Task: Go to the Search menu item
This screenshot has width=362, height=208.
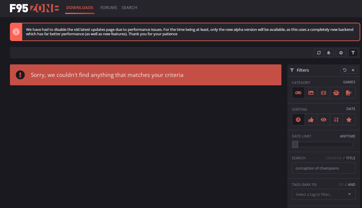Action: point(129,8)
